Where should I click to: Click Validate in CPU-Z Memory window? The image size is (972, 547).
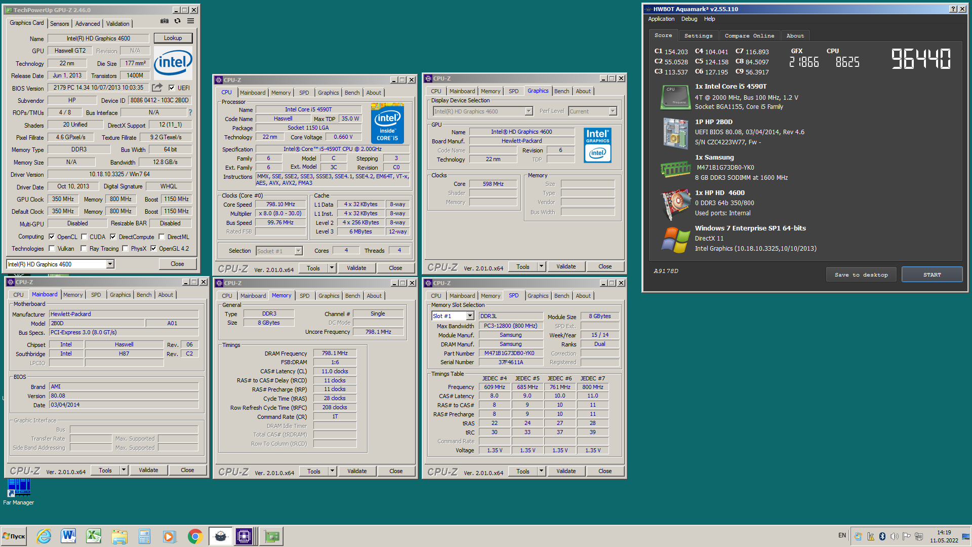click(357, 471)
